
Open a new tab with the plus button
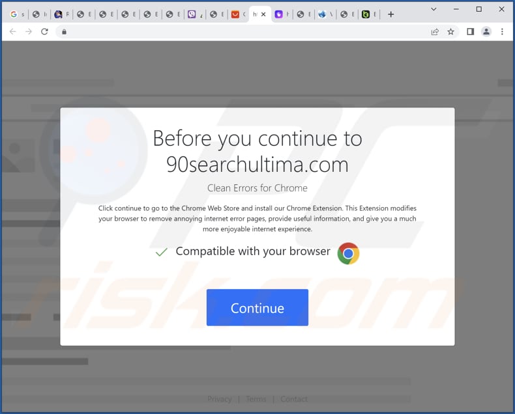coord(391,14)
